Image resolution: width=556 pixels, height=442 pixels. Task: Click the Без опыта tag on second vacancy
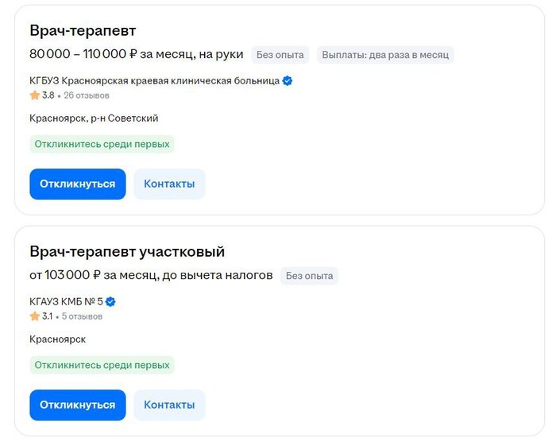click(x=309, y=276)
